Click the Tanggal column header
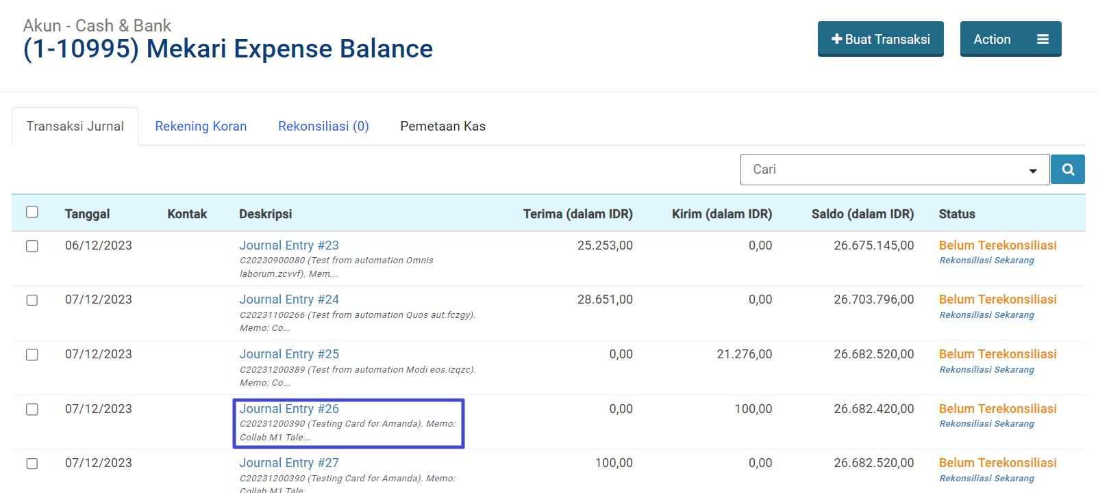Image resolution: width=1098 pixels, height=493 pixels. click(87, 214)
